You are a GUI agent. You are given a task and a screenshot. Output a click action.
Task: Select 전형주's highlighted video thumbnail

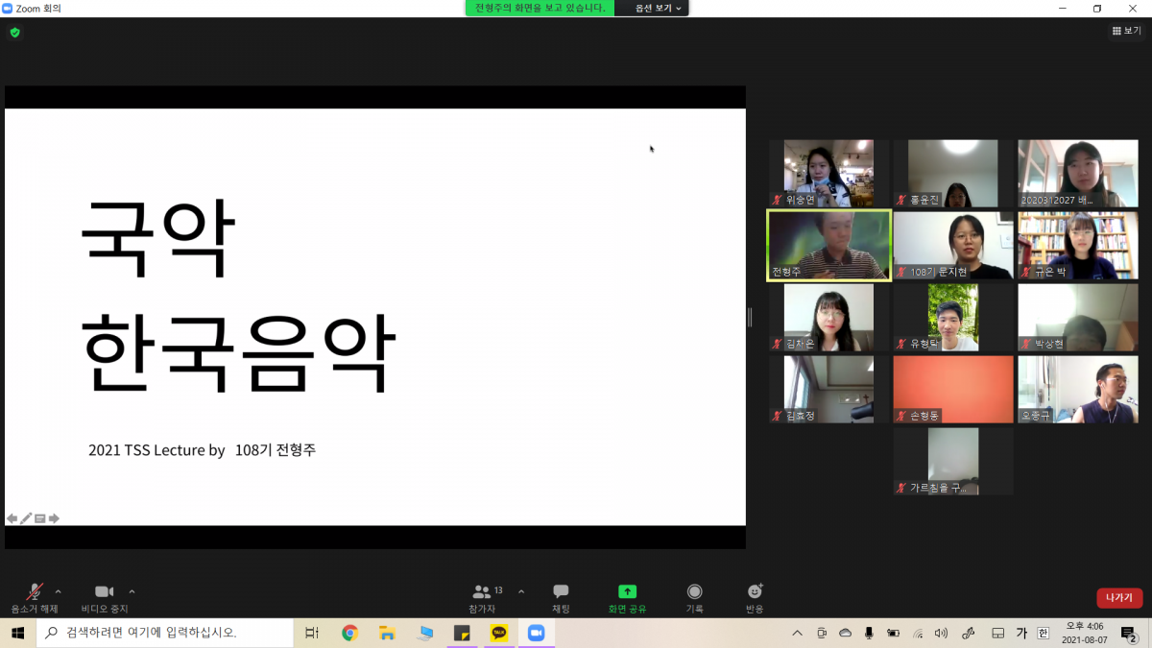(828, 246)
